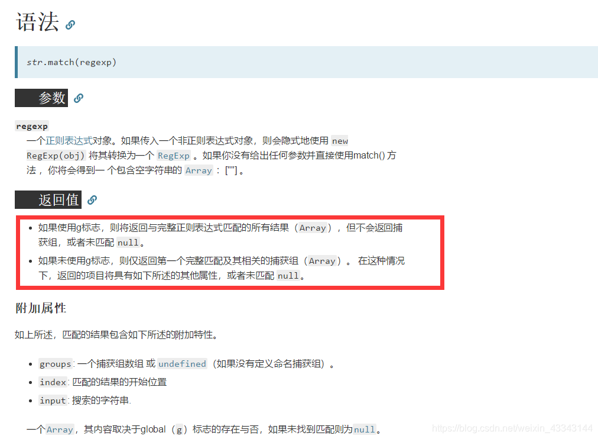
Task: Click the 返回值 section heading
Action: (48, 199)
